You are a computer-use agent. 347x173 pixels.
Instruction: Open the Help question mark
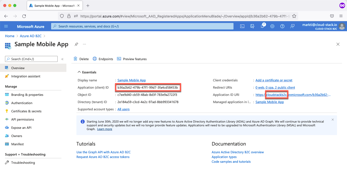(282, 26)
